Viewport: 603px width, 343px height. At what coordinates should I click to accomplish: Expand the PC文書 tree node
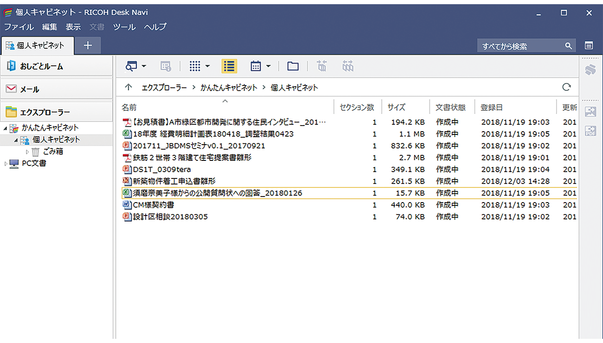5,163
